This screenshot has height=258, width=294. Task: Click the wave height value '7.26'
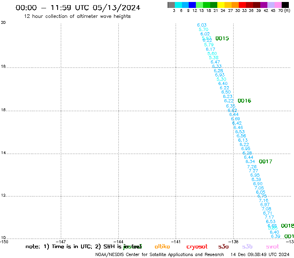pos(252,167)
